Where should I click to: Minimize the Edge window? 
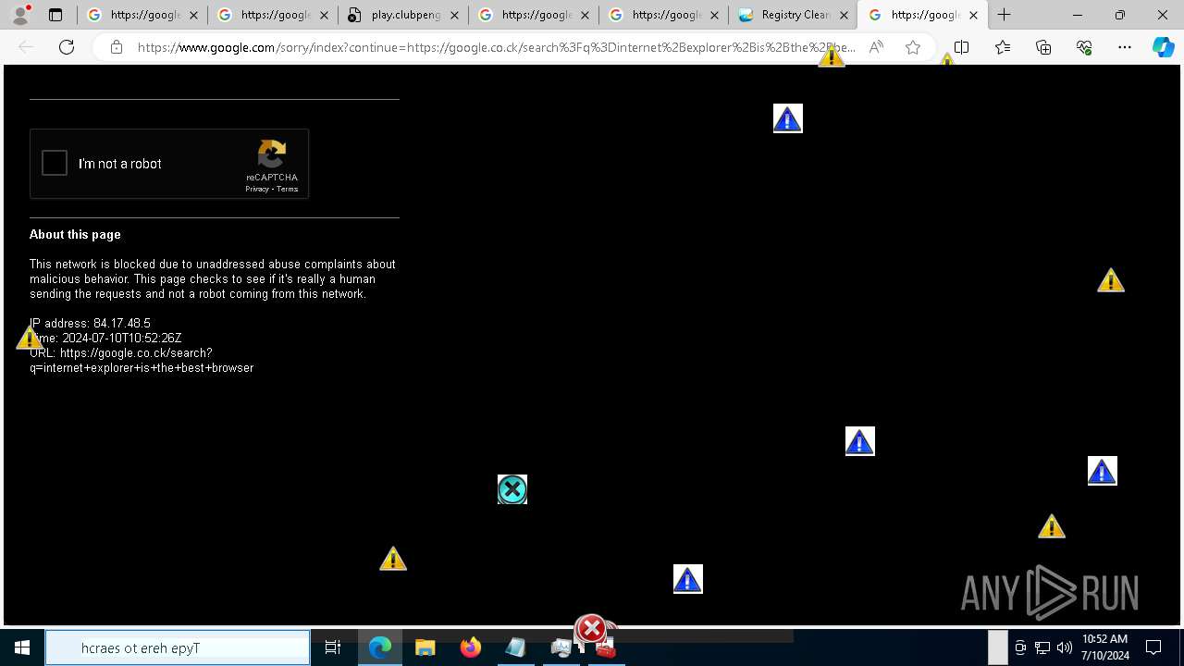[1078, 15]
